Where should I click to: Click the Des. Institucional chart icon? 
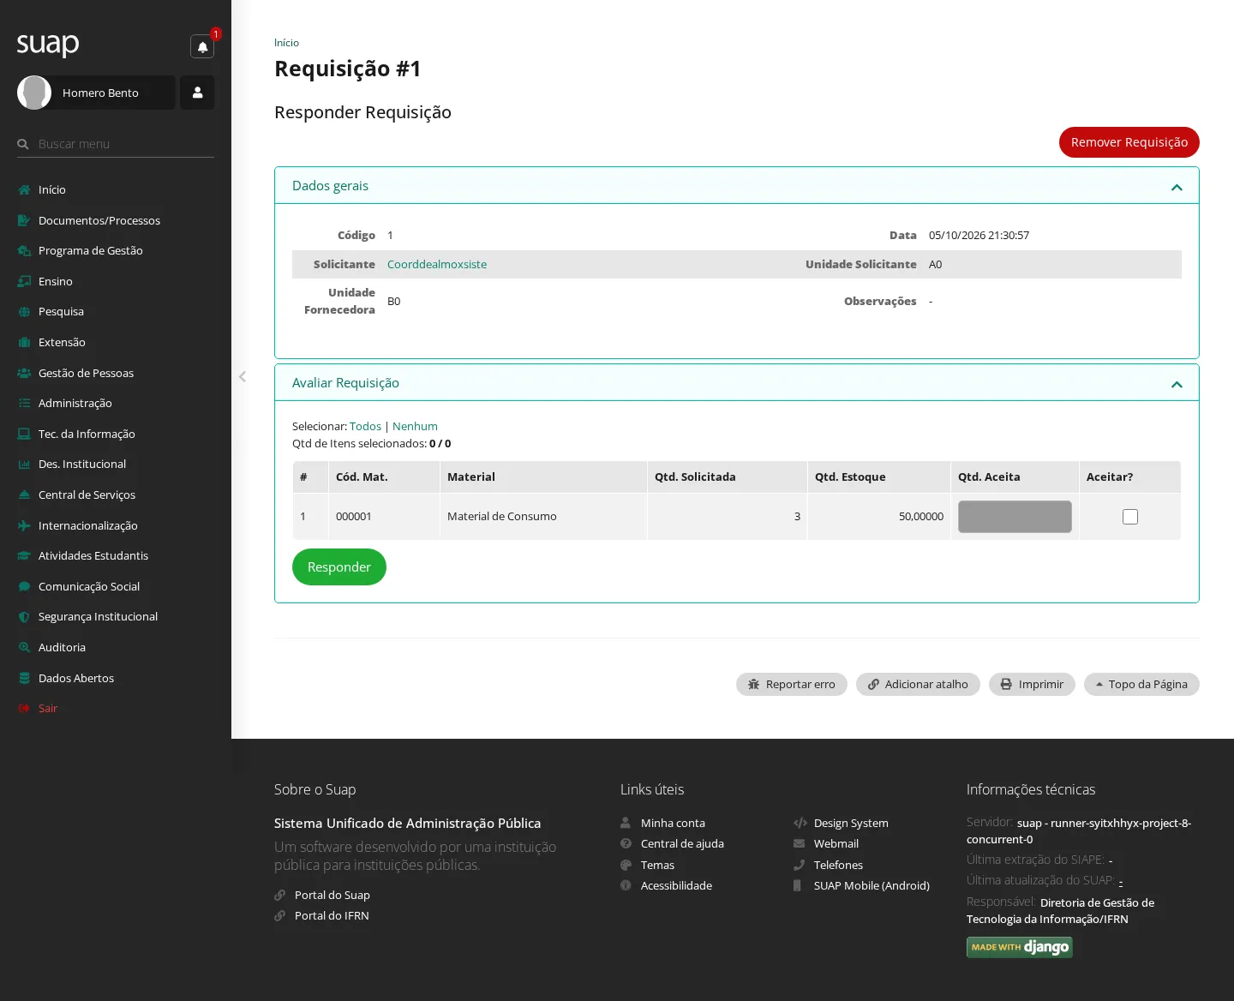pyautogui.click(x=24, y=465)
